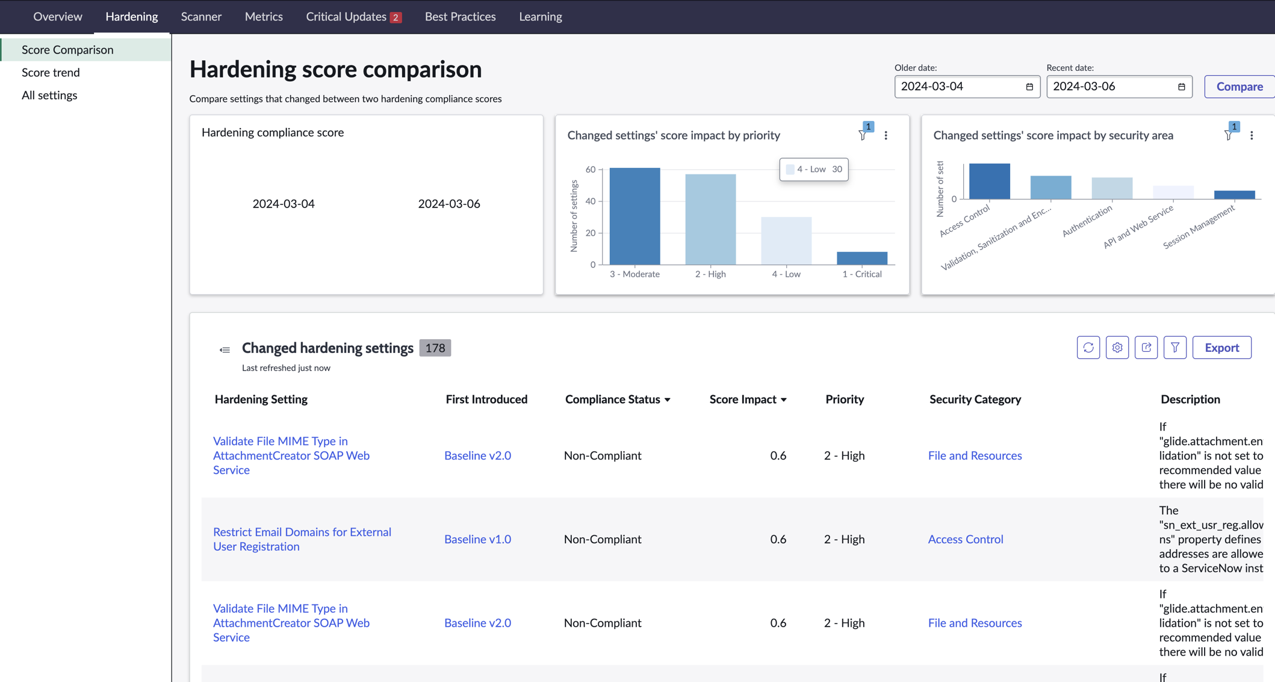Open filter on score impact by security area chart
Image resolution: width=1275 pixels, height=682 pixels.
(1229, 135)
